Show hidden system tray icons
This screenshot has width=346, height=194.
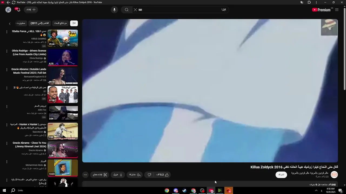coord(316,190)
